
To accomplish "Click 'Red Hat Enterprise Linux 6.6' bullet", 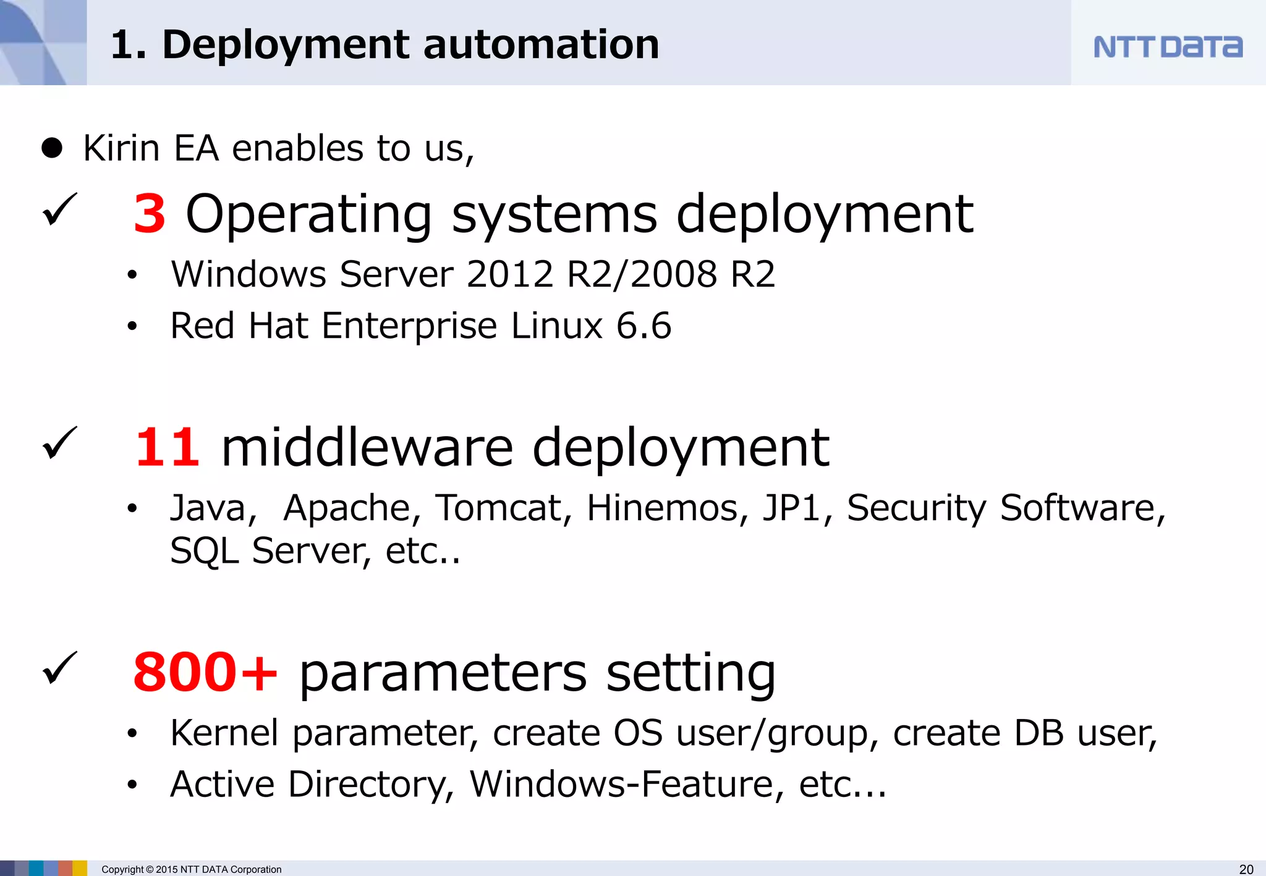I will point(421,326).
